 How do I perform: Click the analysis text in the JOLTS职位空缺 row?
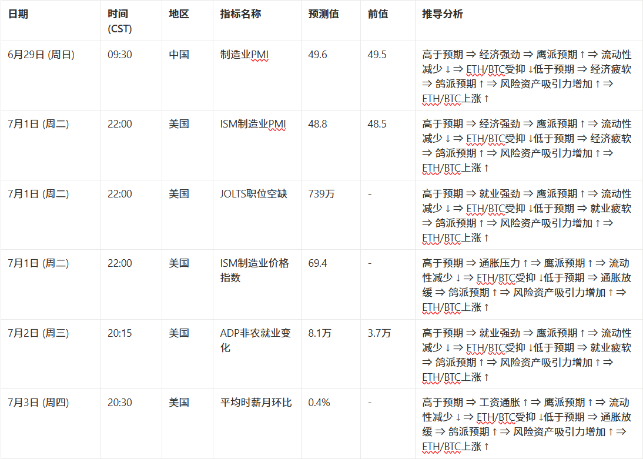[x=527, y=216]
